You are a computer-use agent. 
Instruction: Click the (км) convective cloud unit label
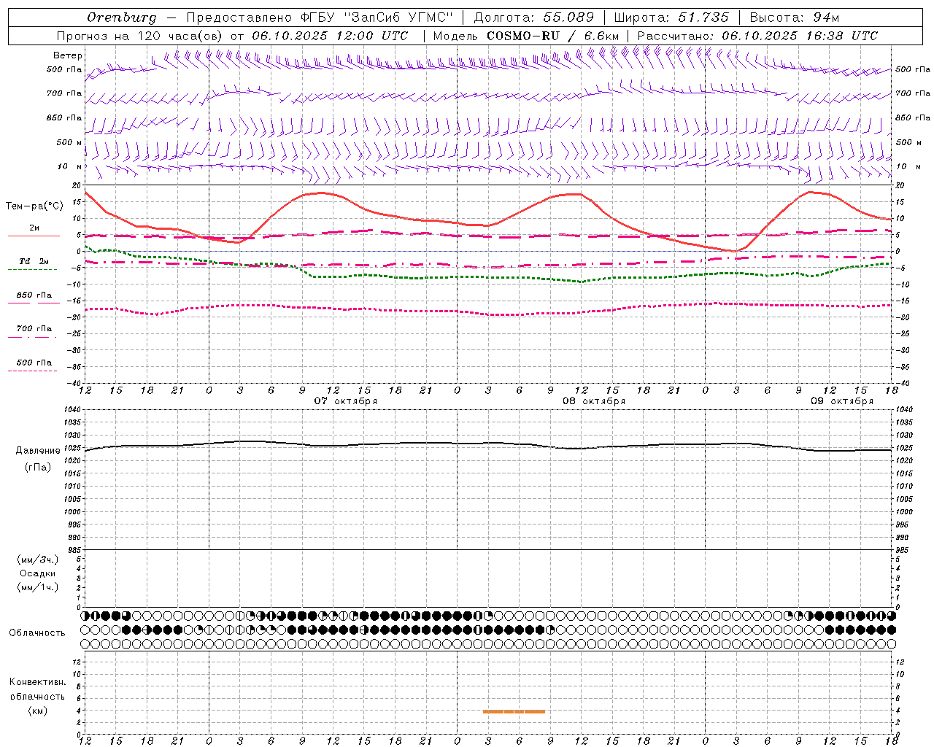37,711
